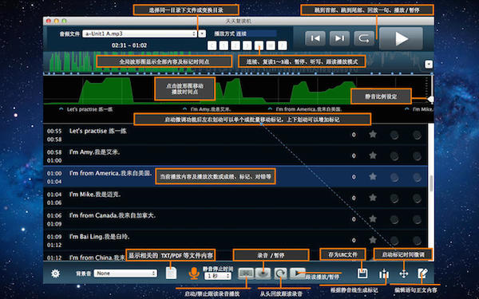Enable marker time fine-tuning cross-arrows icon
Image resolution: width=479 pixels, height=299 pixels.
(x=403, y=273)
